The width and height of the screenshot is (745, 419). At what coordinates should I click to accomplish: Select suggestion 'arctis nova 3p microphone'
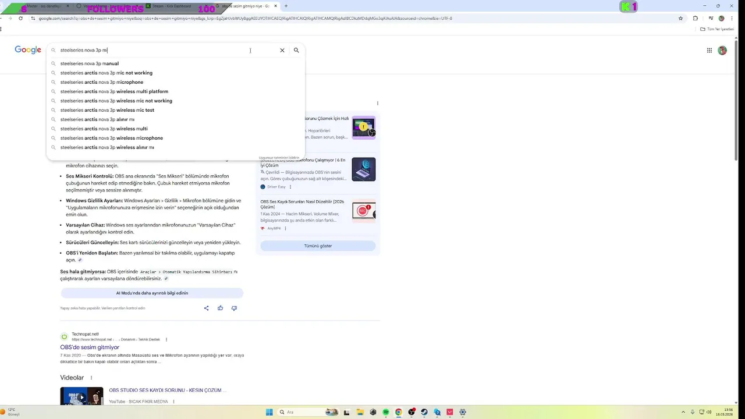175,82
